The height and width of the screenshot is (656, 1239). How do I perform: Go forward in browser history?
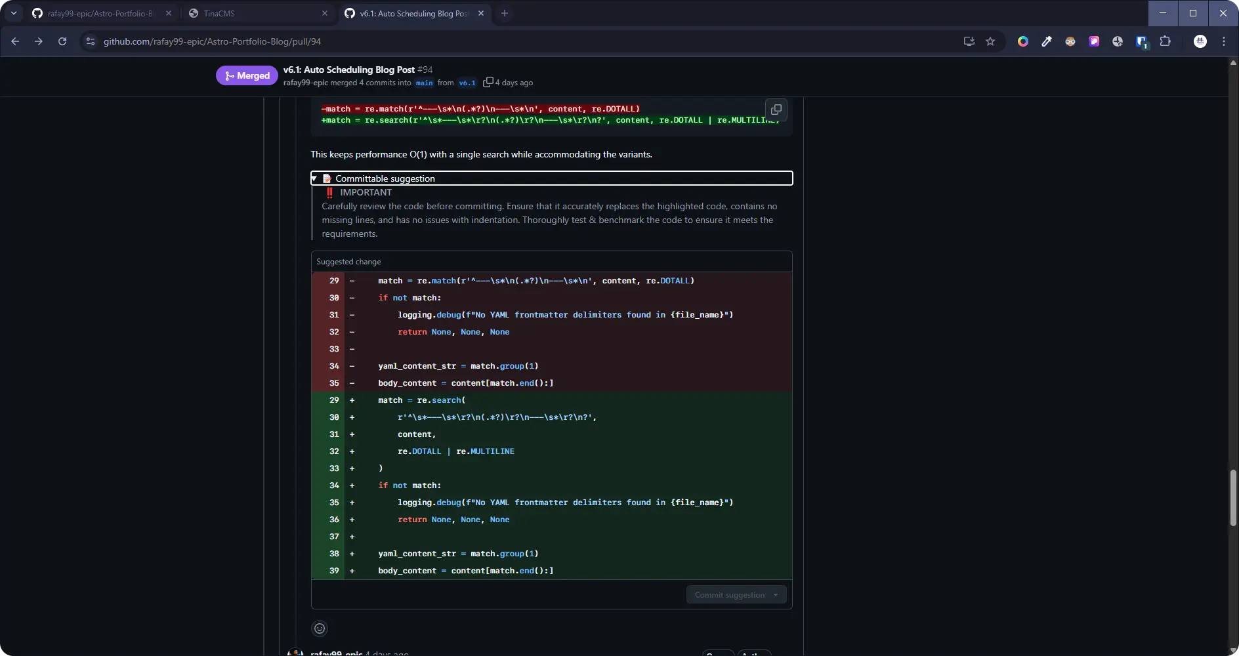point(39,41)
